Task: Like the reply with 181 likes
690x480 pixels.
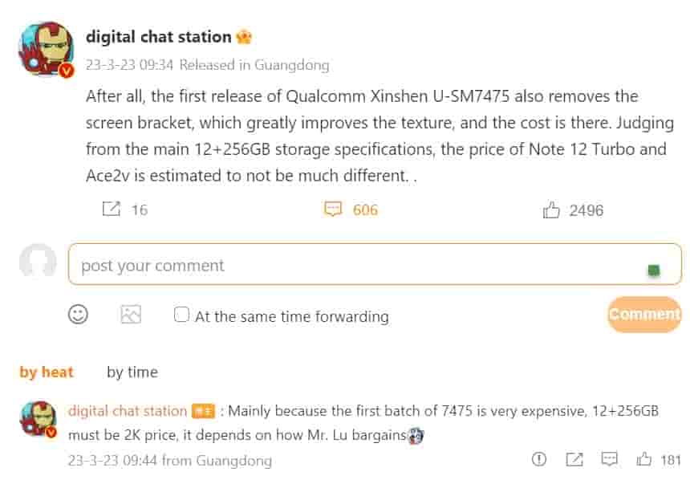Action: 644,459
